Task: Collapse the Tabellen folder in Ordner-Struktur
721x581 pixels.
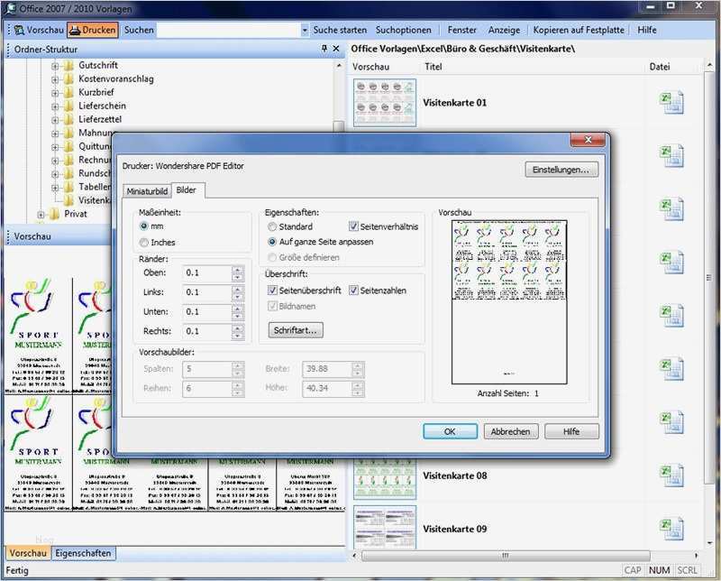Action: coord(55,185)
